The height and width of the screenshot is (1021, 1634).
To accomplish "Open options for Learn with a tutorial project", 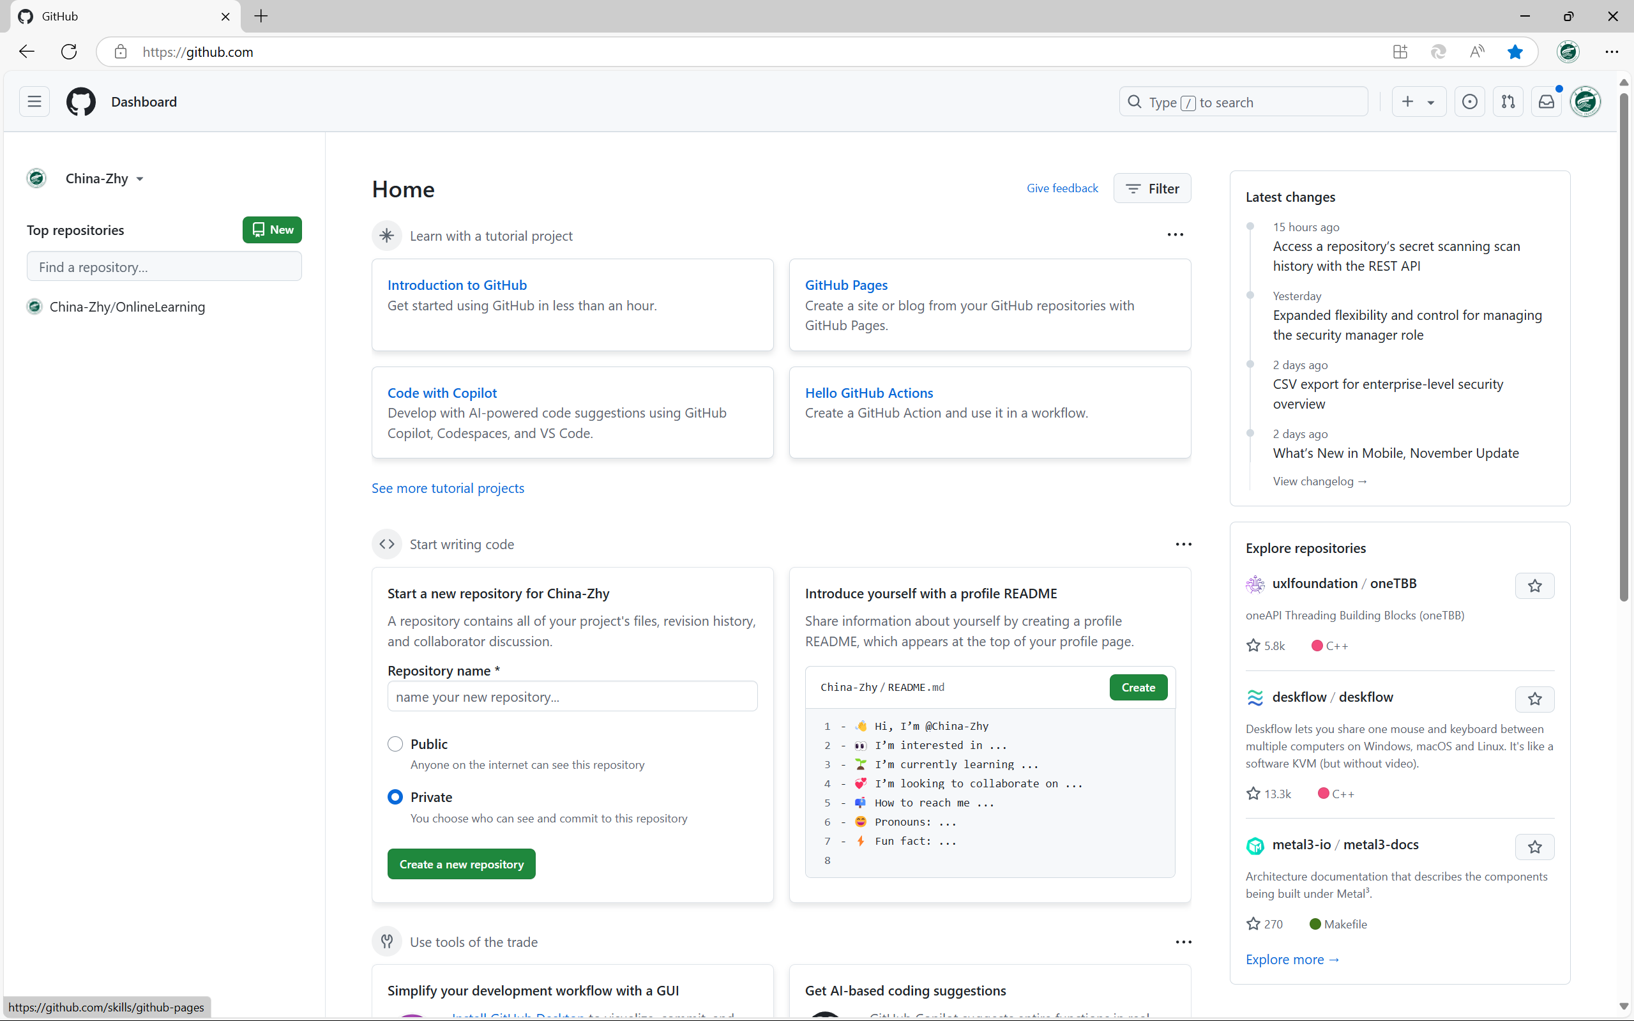I will click(x=1176, y=235).
